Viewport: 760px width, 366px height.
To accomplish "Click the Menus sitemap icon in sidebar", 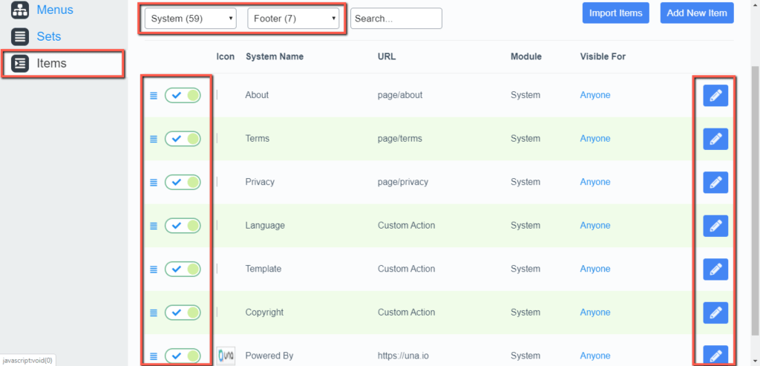I will pos(20,10).
